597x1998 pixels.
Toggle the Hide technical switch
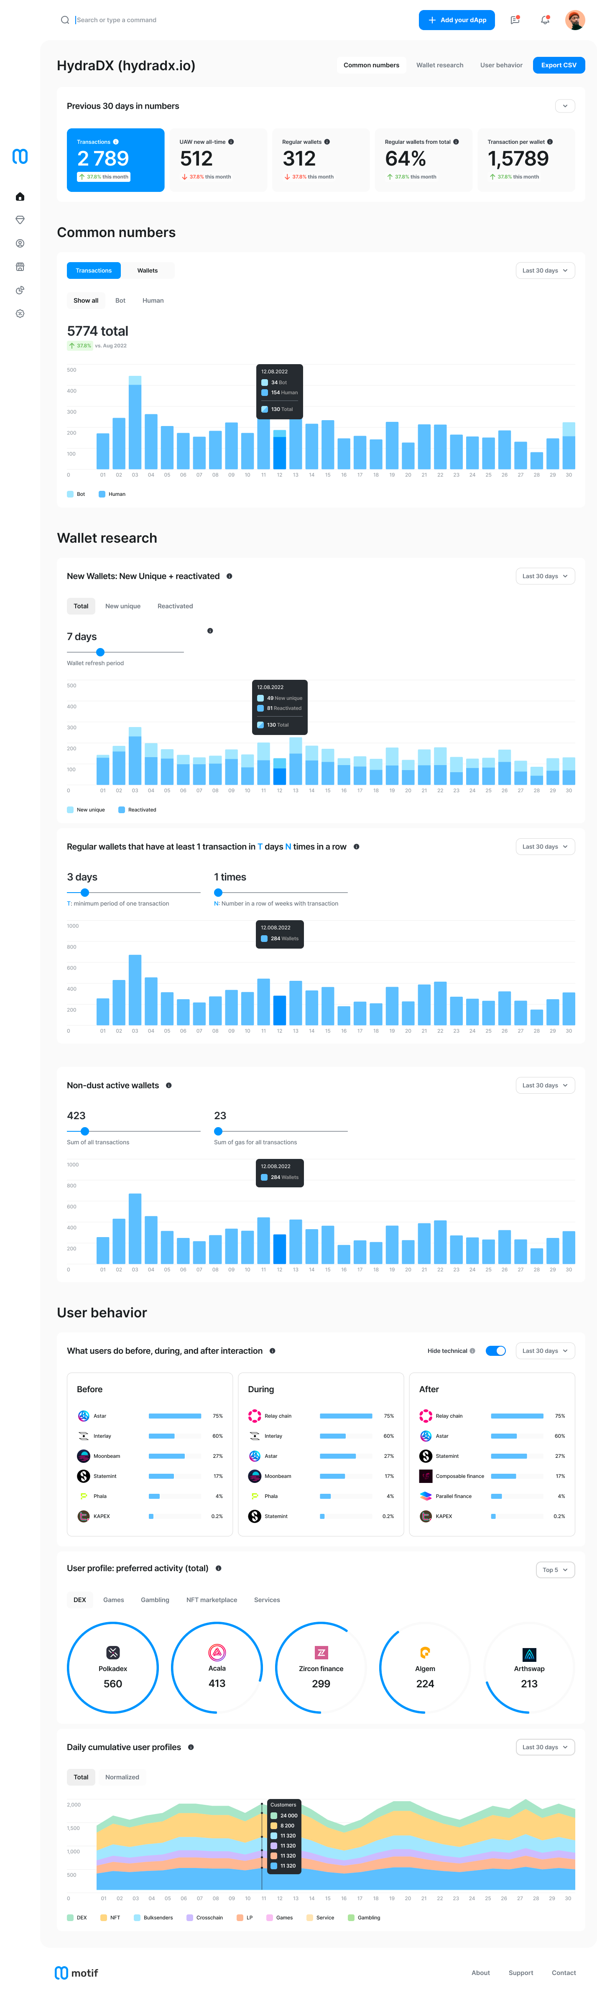click(x=495, y=1350)
